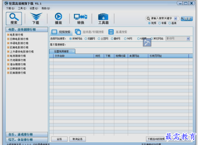Viewport: 198px width, 145px height.
Task: Click the 取消全选 button
Action: tap(77, 139)
